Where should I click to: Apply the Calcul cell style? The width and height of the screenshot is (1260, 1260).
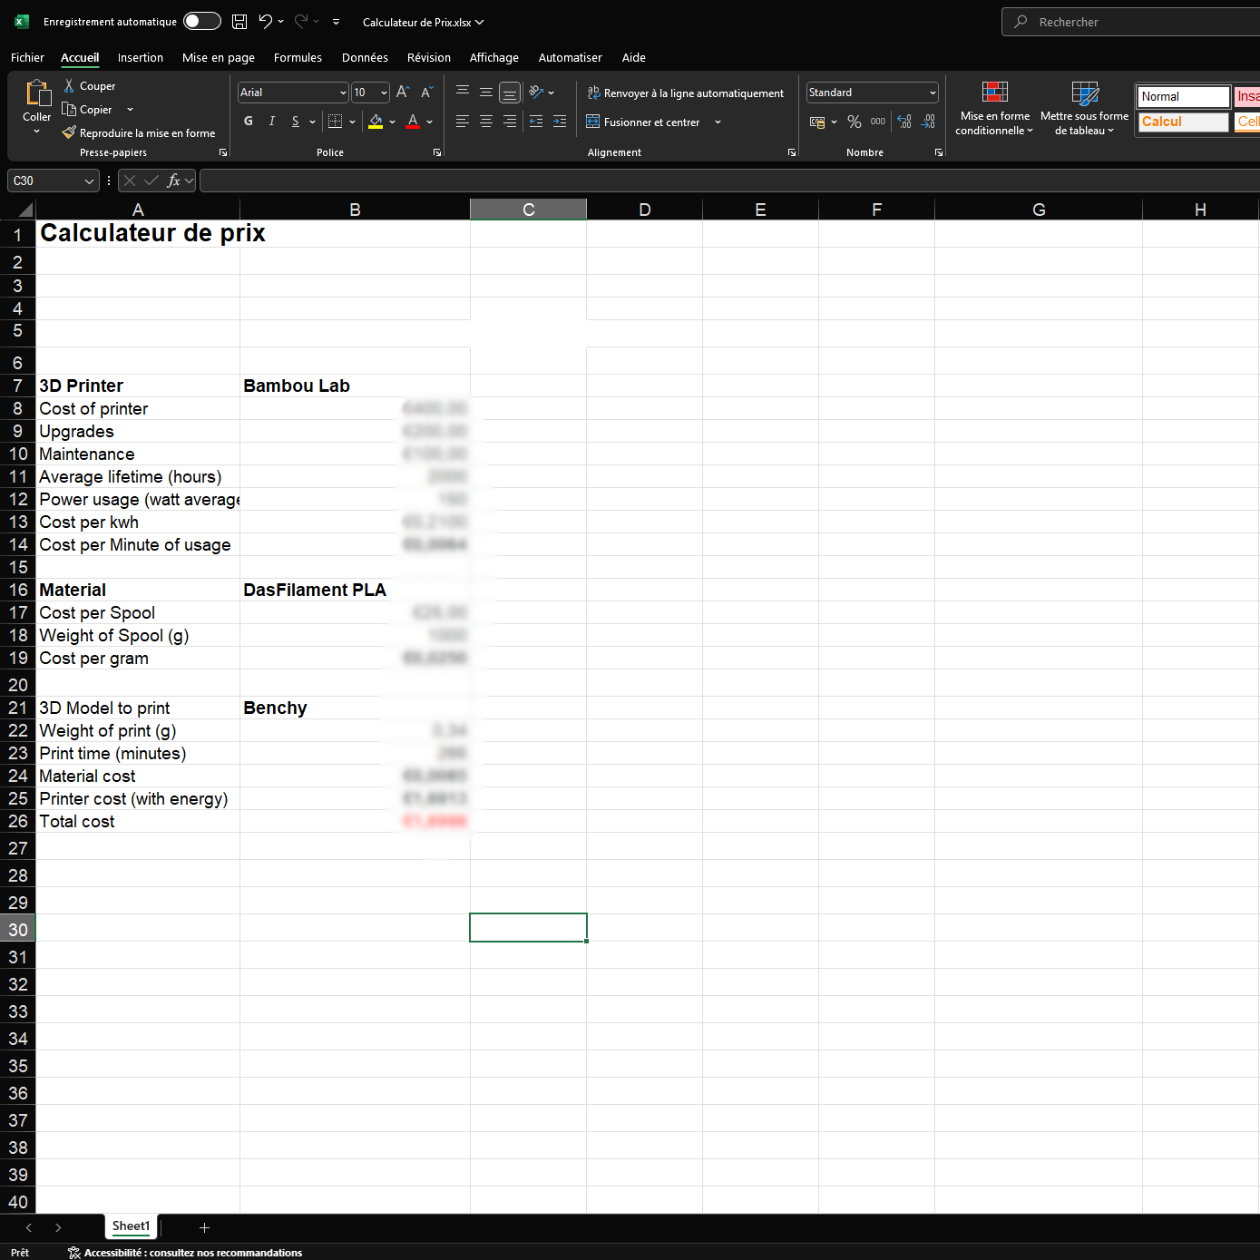[x=1183, y=122]
